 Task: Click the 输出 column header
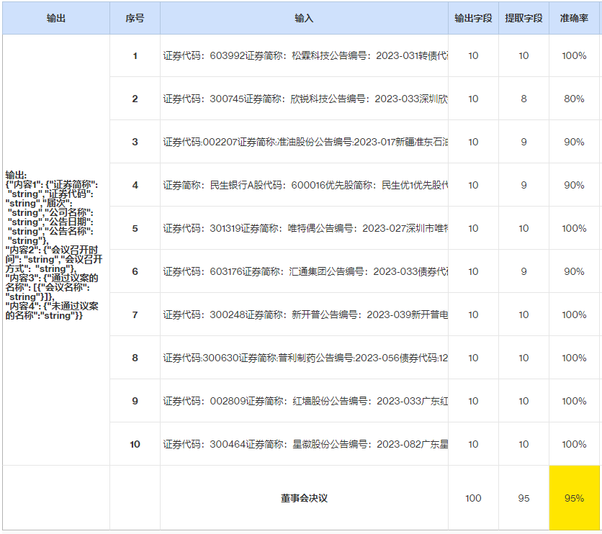click(55, 18)
